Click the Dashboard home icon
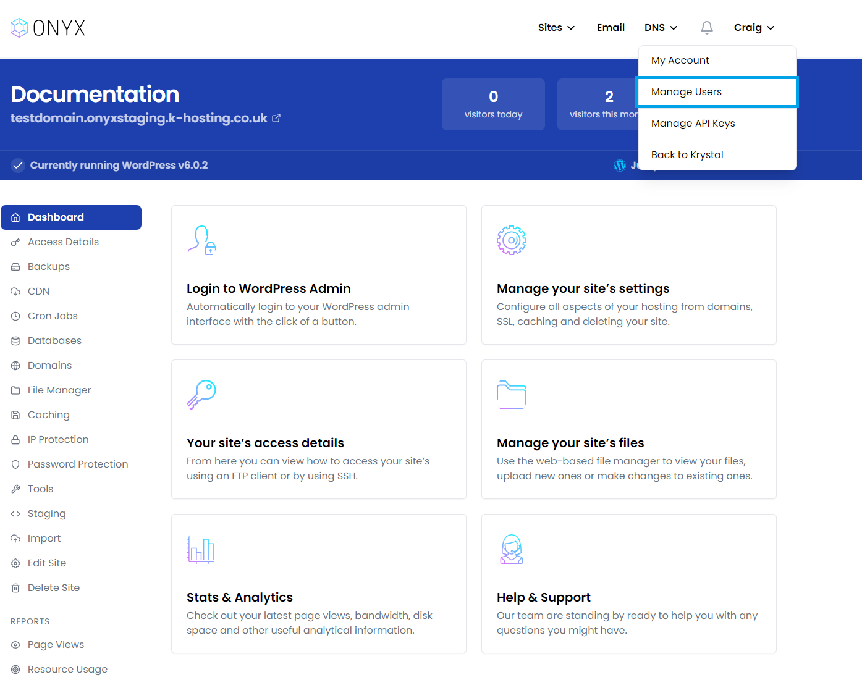The image size is (862, 685). (x=15, y=217)
